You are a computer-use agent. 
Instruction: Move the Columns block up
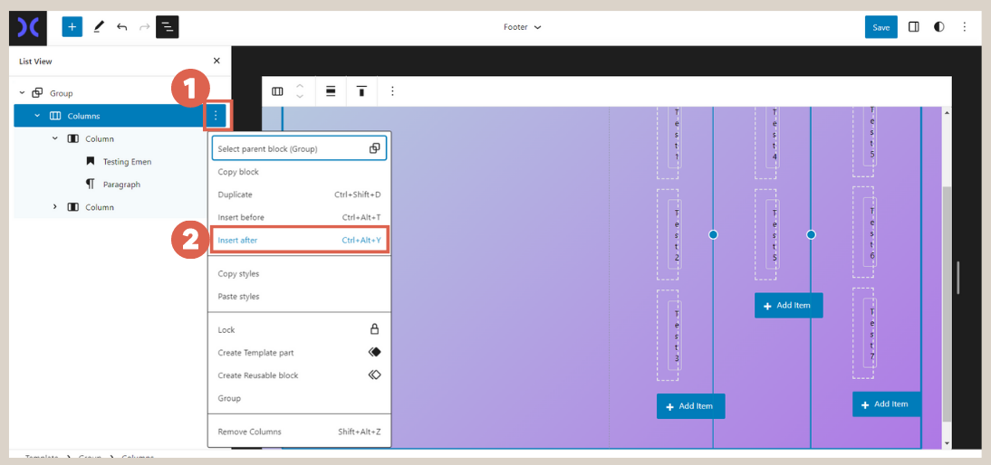pyautogui.click(x=300, y=86)
